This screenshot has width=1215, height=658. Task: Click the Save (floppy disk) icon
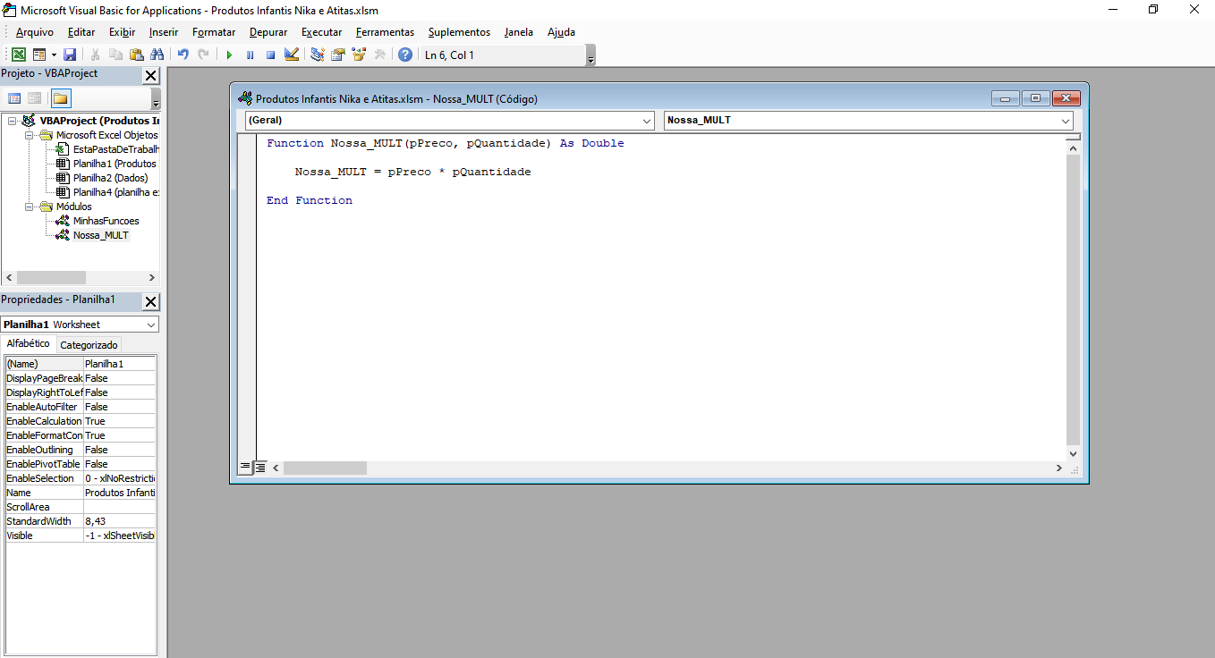[70, 55]
